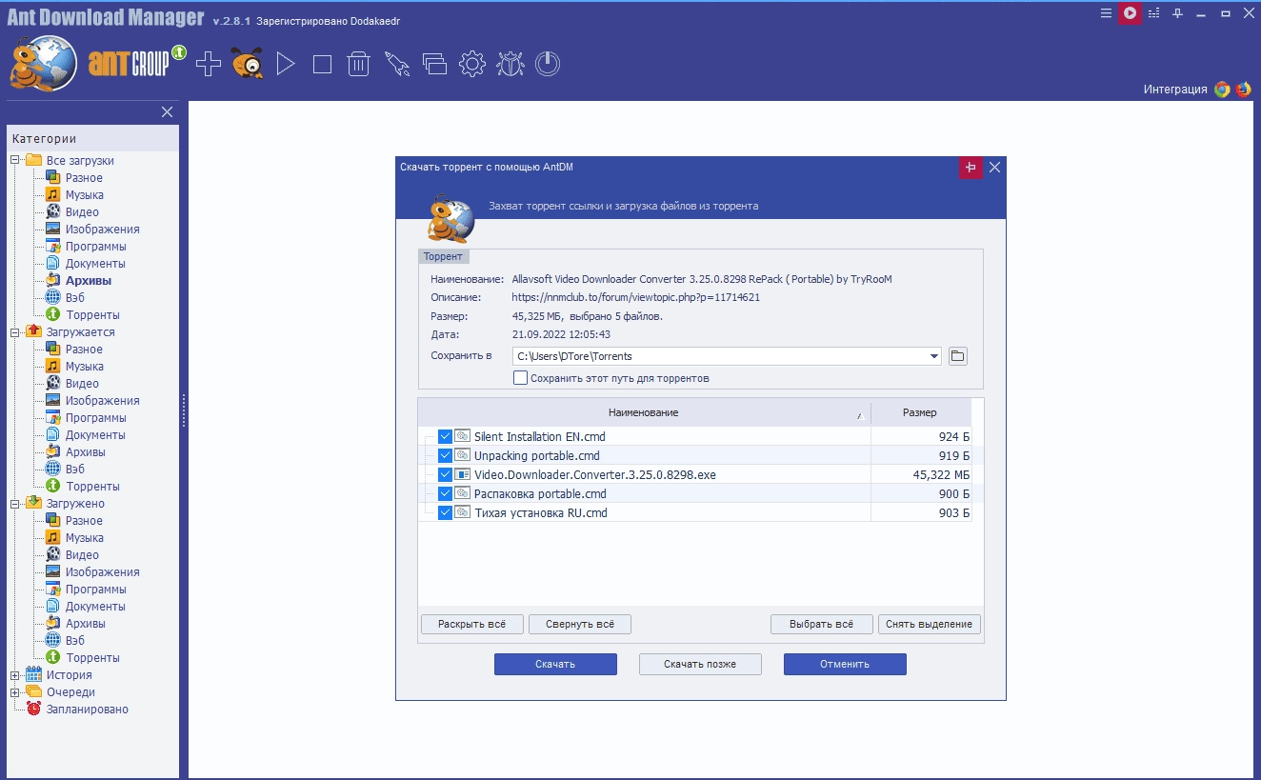Open the stacked windows toolbar icon
The width and height of the screenshot is (1261, 780).
(434, 64)
